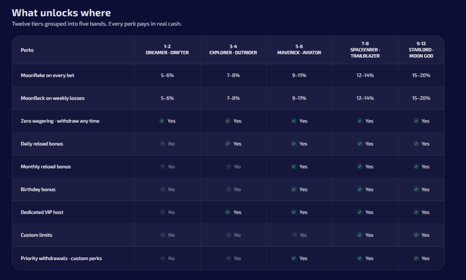Click the grey No icon for Daily reload bonus under Dreamer · Drifter
The width and height of the screenshot is (466, 280).
[x=163, y=143]
